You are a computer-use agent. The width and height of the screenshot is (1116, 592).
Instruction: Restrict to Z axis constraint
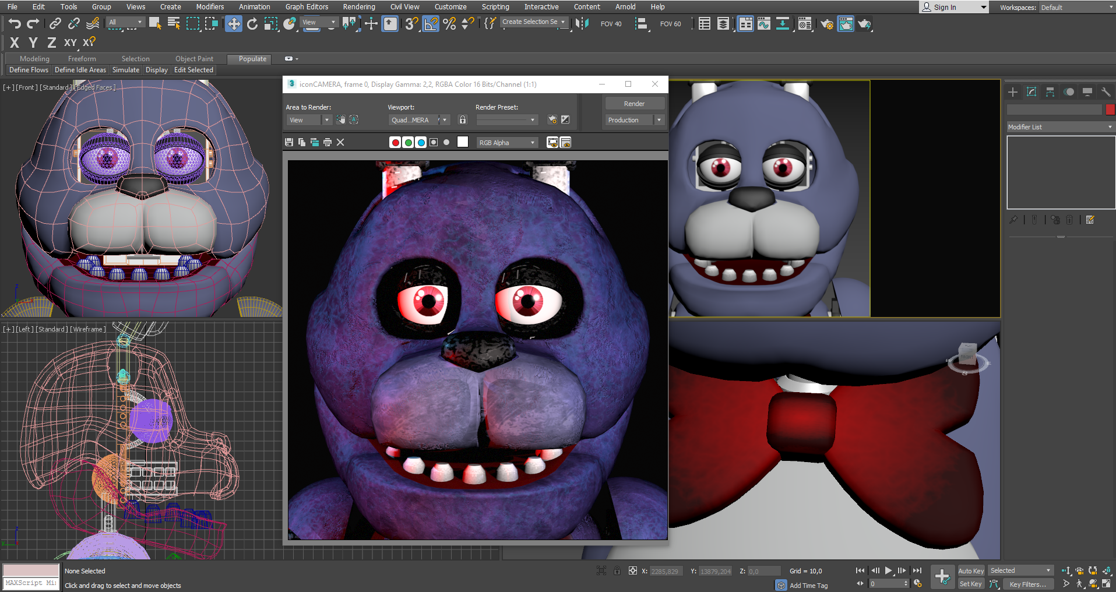click(x=52, y=43)
